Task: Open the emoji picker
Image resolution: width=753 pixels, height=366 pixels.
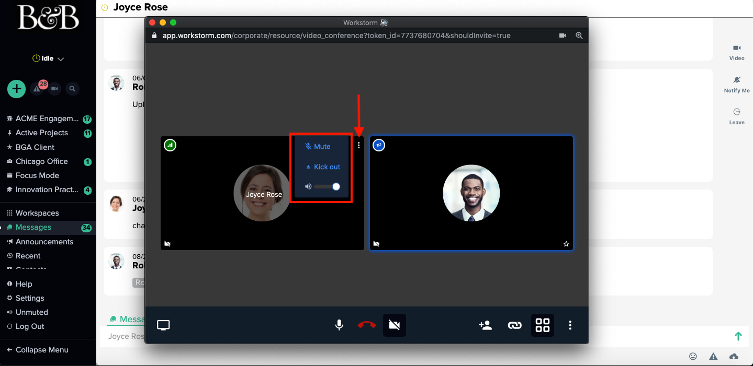Action: pos(693,356)
